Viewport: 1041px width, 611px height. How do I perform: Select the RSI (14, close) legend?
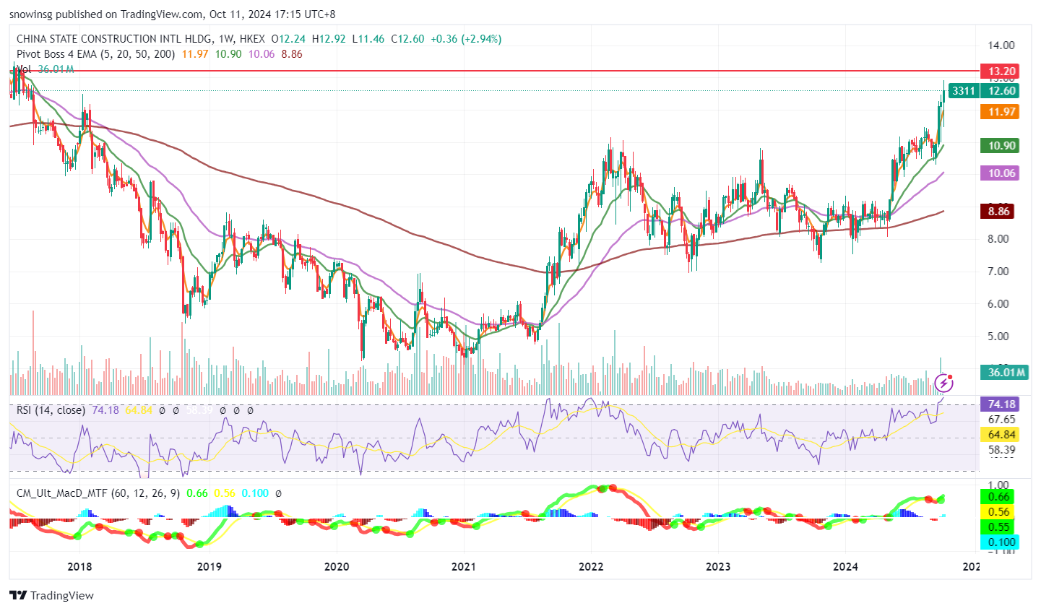51,410
